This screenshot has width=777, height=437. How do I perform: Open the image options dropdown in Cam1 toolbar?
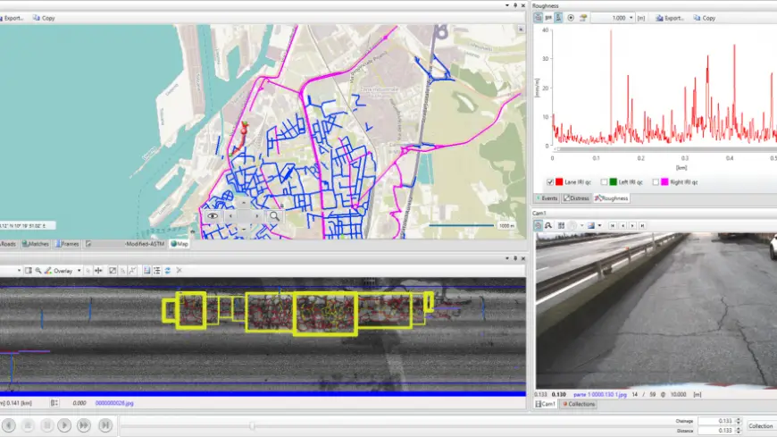coord(599,226)
